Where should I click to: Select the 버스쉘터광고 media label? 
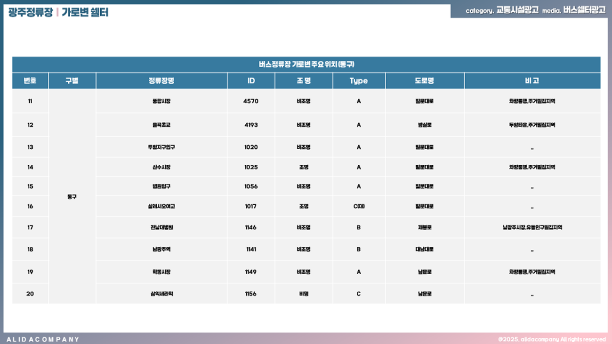tap(584, 10)
